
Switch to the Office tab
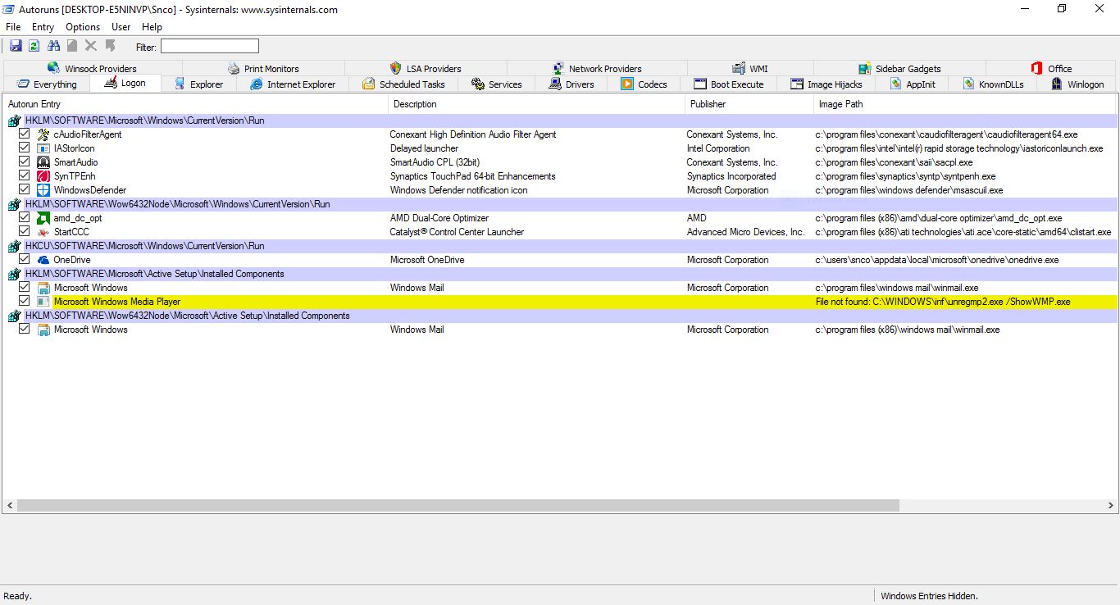pos(1051,69)
